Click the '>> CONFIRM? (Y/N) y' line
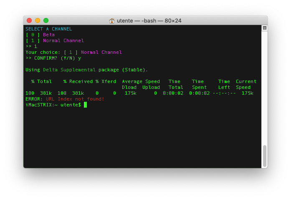This screenshot has width=291, height=199. [53, 58]
